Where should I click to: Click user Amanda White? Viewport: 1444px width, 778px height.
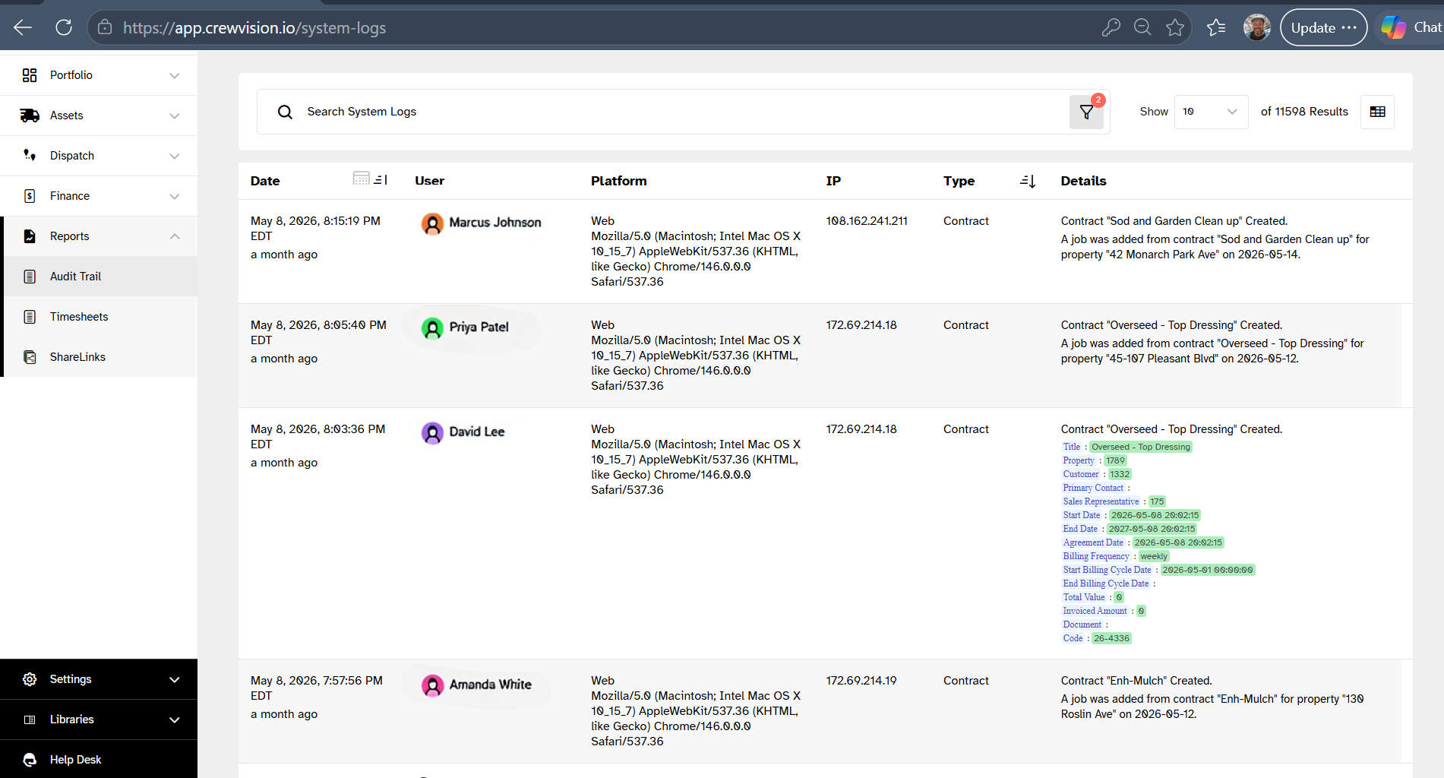[x=477, y=685]
